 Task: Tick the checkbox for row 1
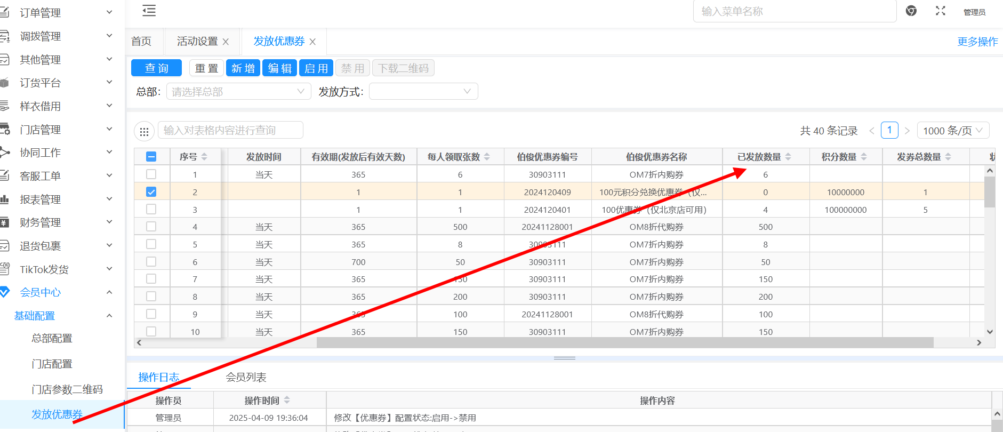tap(151, 174)
